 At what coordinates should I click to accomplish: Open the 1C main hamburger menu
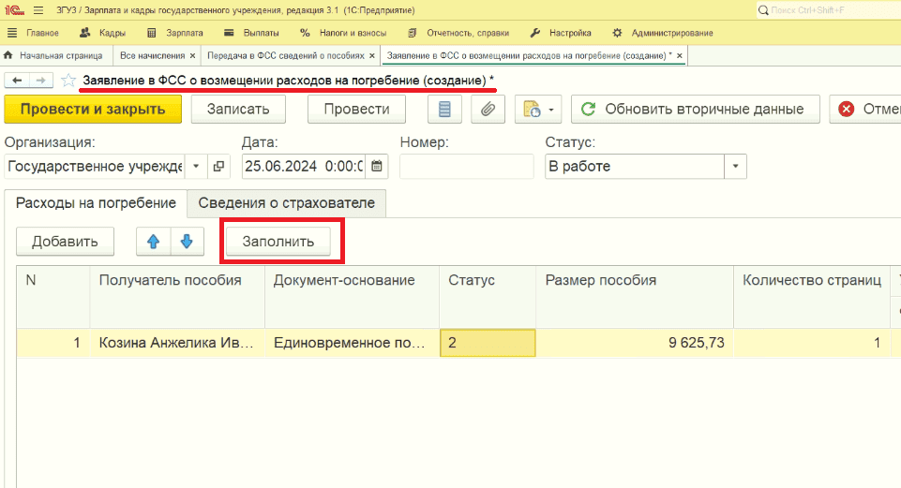click(38, 10)
